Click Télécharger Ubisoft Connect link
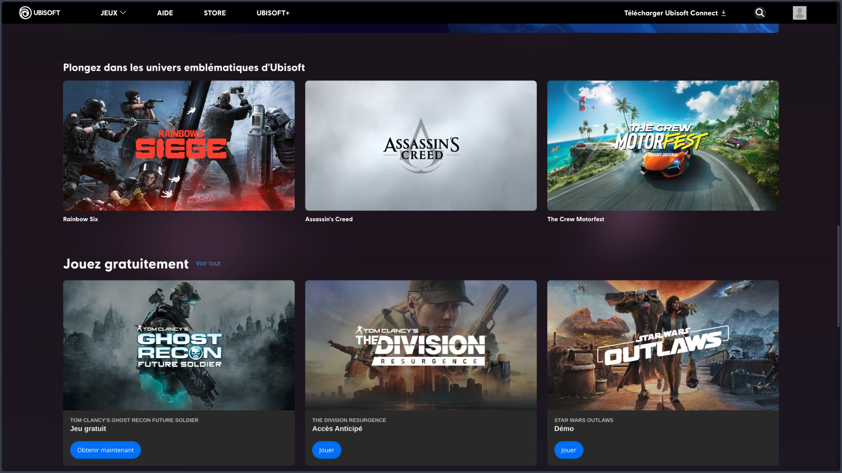 675,13
